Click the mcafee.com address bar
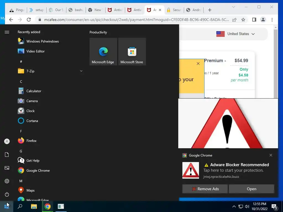Viewport: 283px width, 212px height. tap(137, 20)
